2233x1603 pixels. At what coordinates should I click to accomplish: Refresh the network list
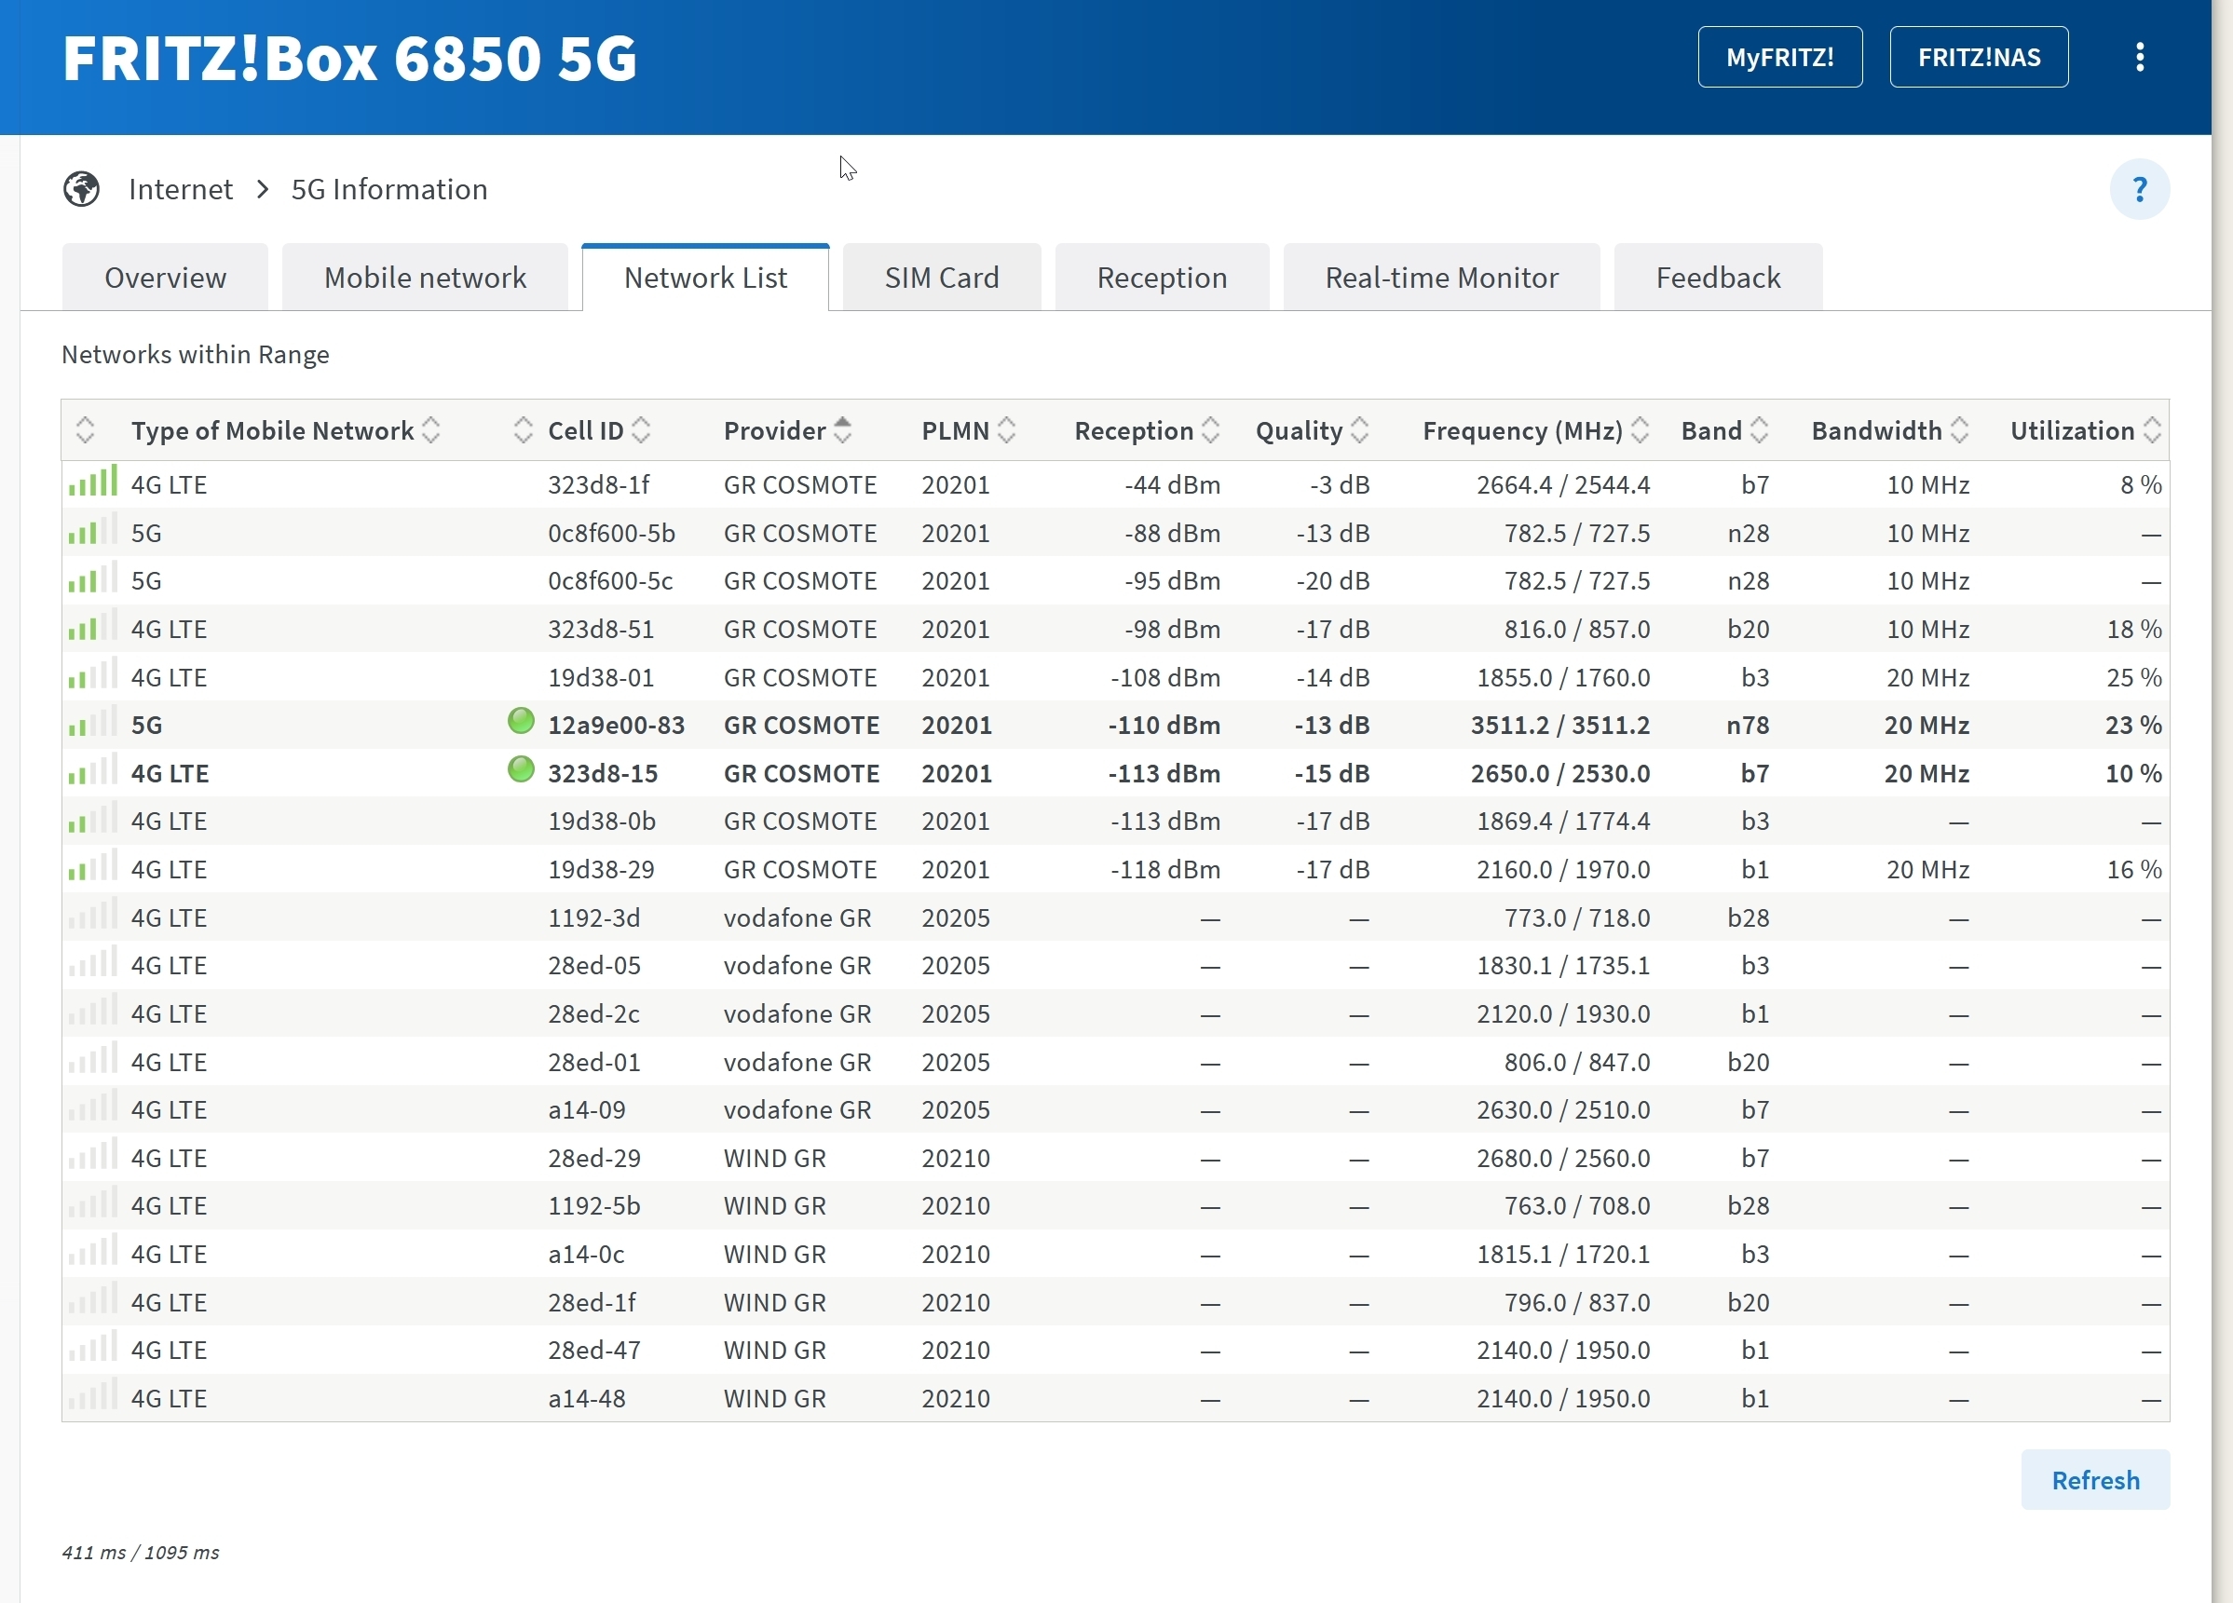click(2095, 1480)
